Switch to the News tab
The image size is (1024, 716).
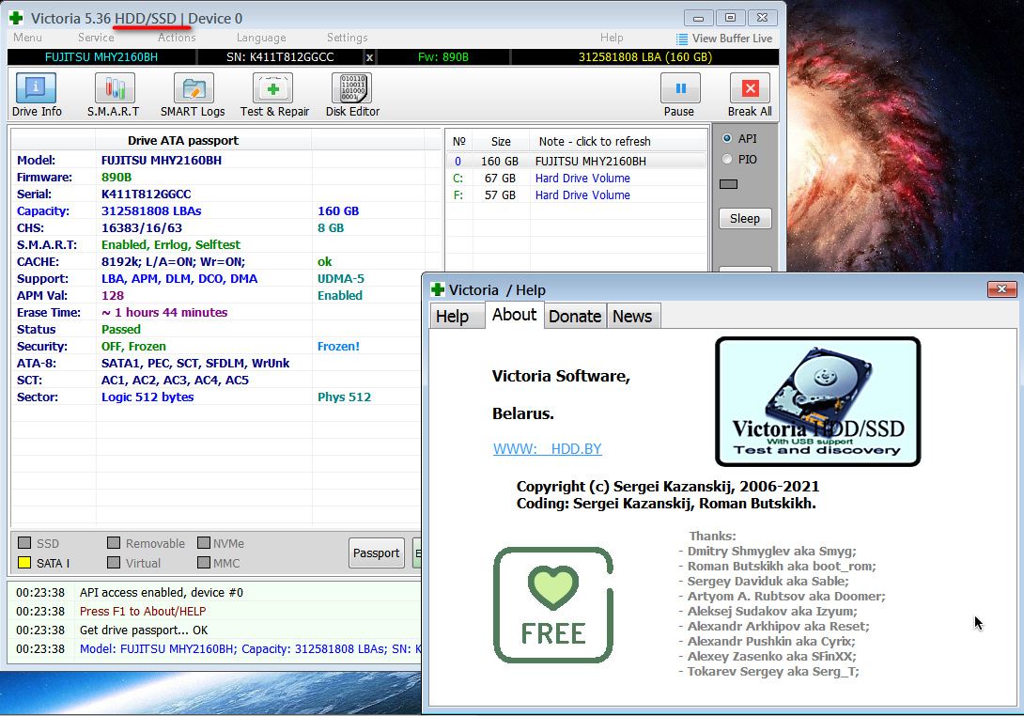(632, 317)
